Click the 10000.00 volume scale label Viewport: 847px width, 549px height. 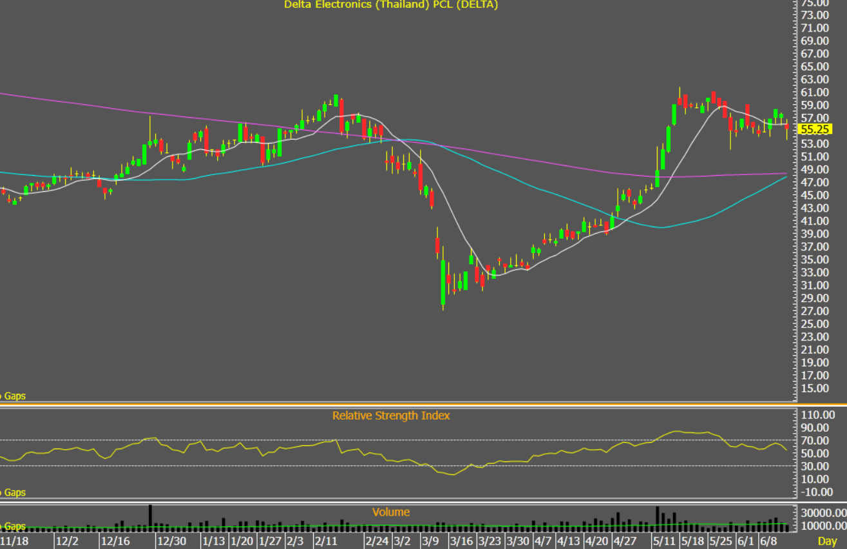pos(823,526)
